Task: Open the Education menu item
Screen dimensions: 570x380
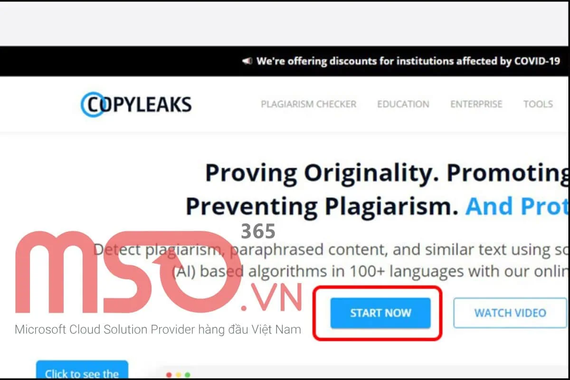Action: click(x=403, y=104)
